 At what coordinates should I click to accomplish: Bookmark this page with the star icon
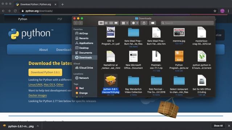click(x=215, y=11)
